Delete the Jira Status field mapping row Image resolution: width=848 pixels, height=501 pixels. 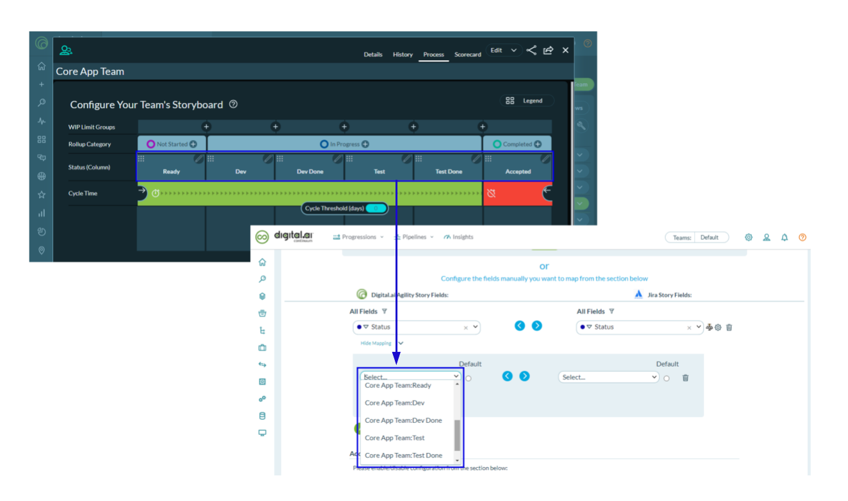729,327
